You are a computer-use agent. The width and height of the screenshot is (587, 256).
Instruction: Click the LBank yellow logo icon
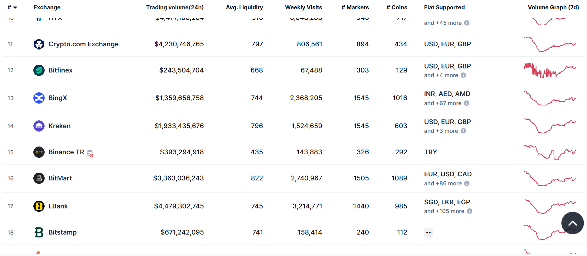(39, 206)
